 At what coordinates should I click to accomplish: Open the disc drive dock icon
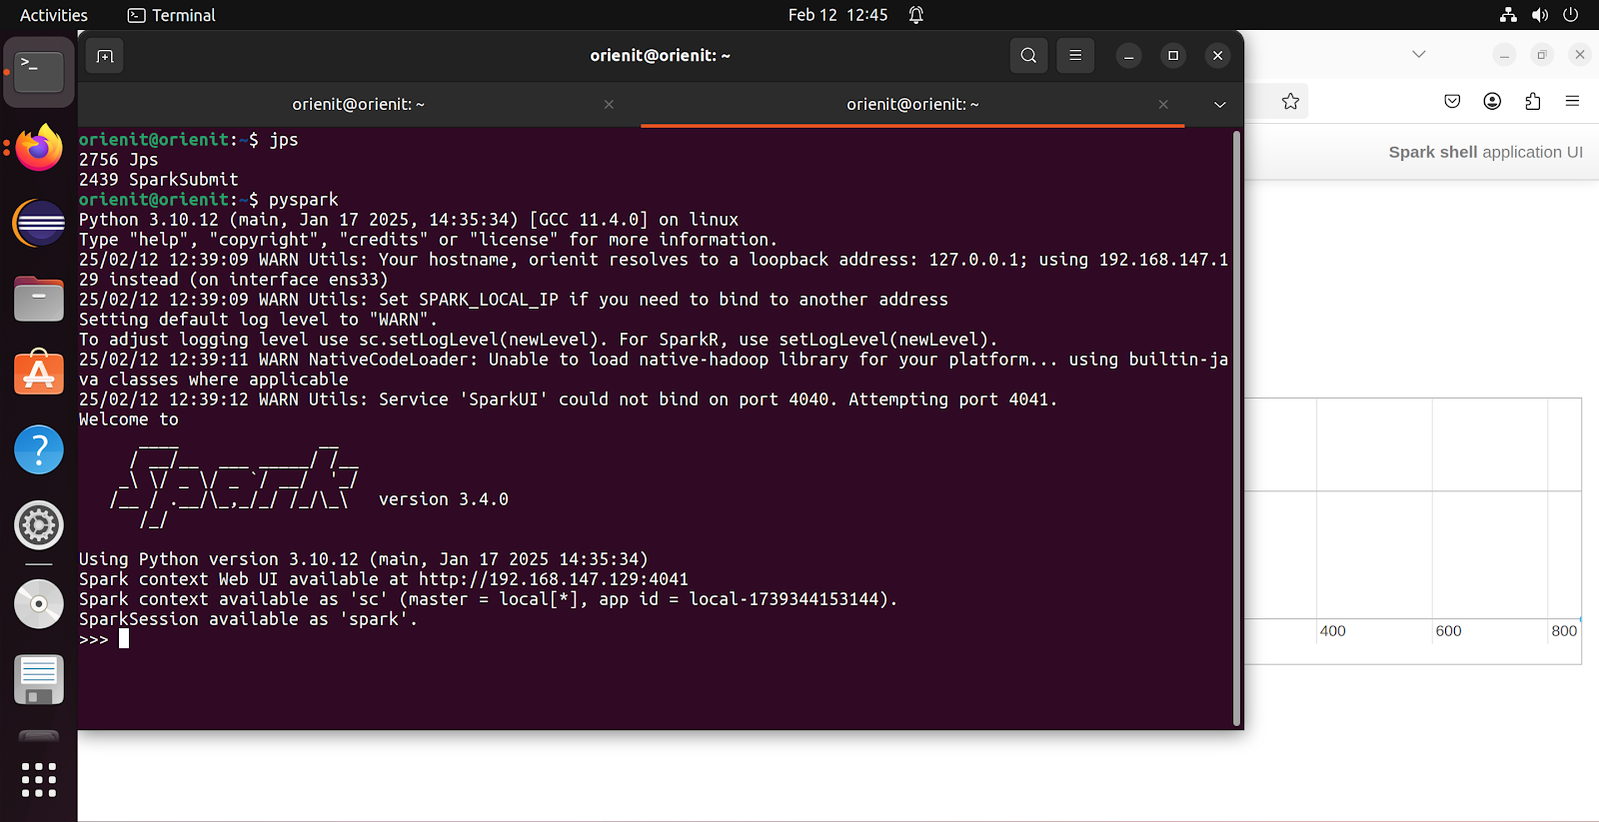tap(39, 604)
